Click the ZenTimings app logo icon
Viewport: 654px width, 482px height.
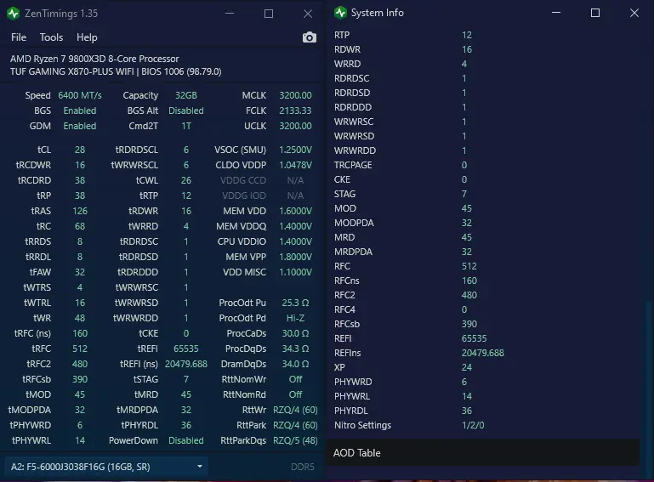coord(13,14)
